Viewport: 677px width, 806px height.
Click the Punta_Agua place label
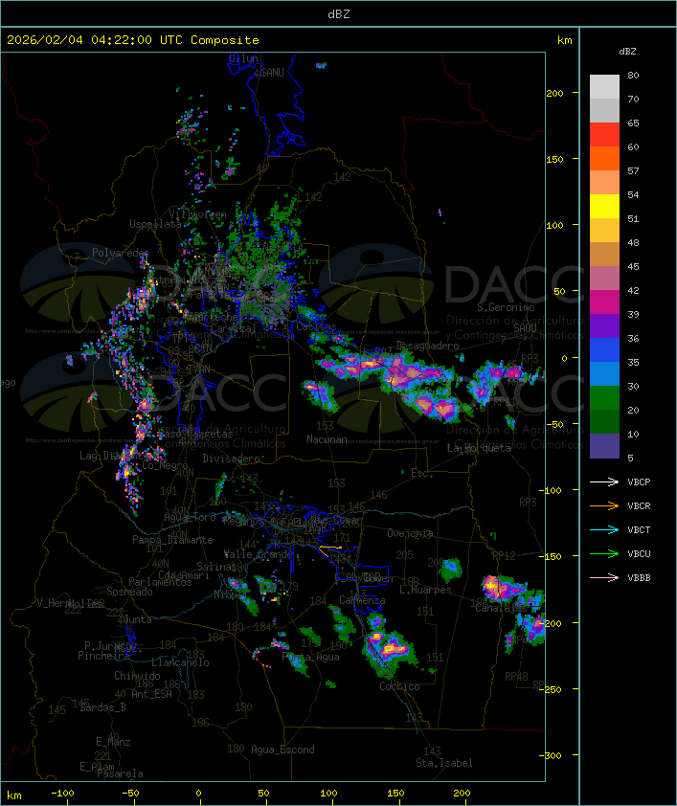pyautogui.click(x=310, y=657)
